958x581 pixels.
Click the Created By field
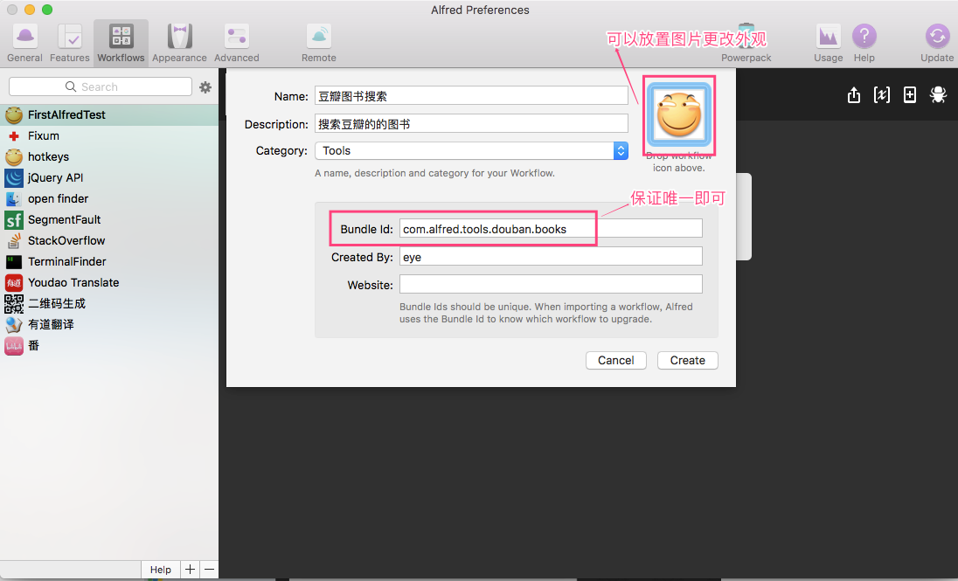click(551, 256)
